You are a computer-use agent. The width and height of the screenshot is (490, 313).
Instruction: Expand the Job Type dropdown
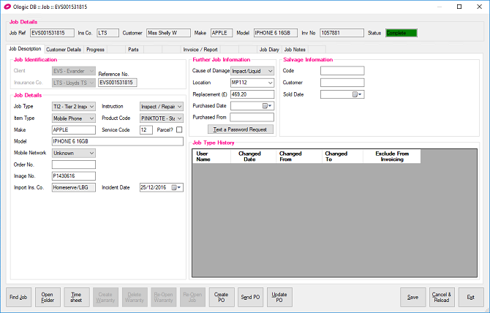91,106
